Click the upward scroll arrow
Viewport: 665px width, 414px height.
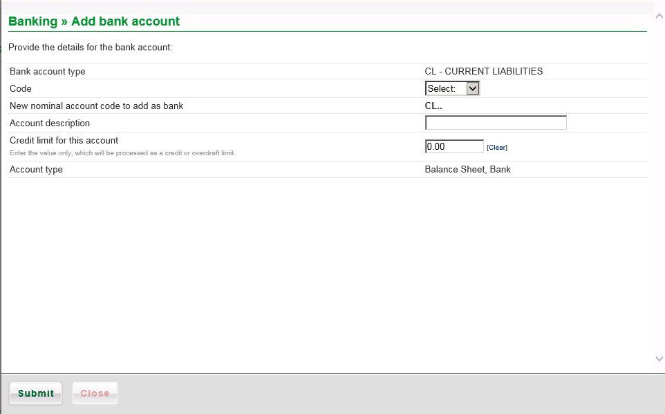click(x=659, y=15)
